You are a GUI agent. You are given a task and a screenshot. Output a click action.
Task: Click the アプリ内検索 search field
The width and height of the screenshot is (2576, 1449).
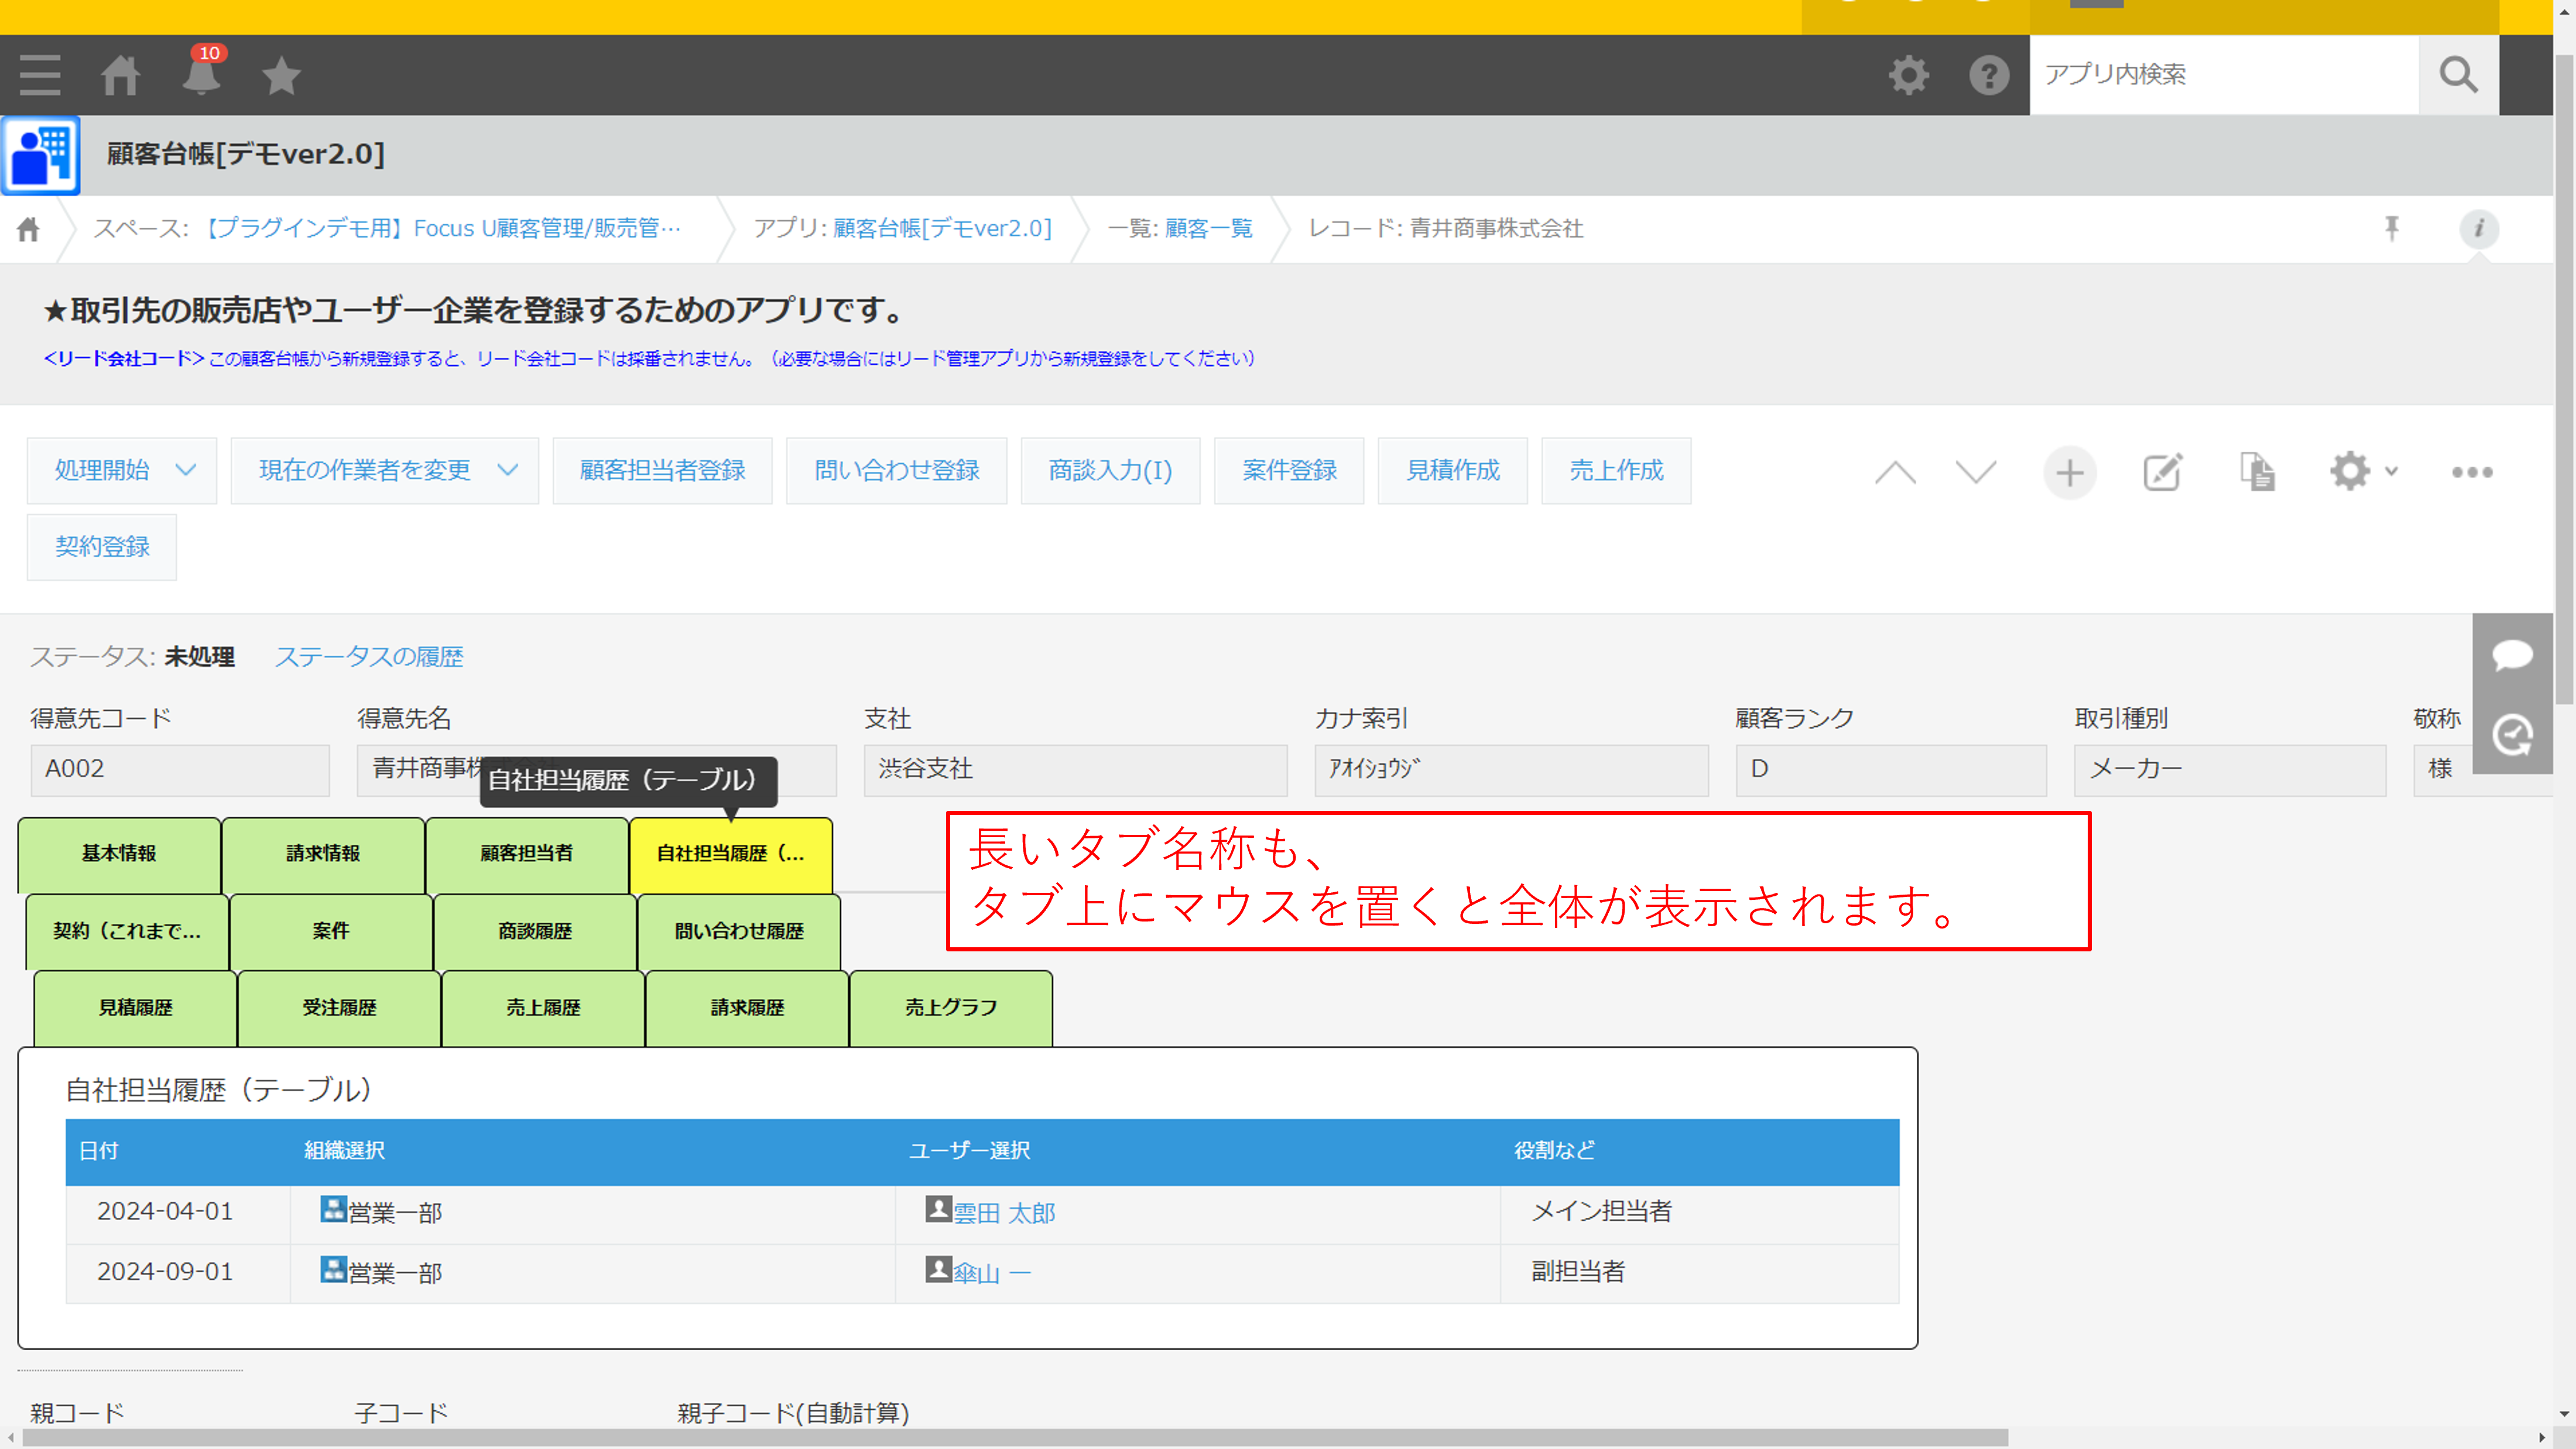(2224, 75)
